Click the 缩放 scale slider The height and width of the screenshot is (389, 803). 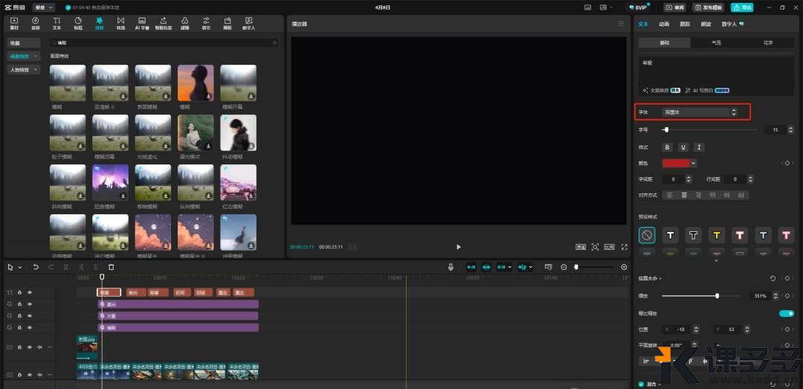[x=701, y=296]
